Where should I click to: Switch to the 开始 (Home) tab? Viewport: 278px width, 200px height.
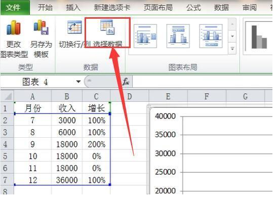(x=45, y=8)
